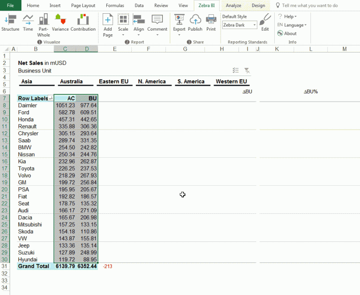Switch to the Analyze tab
The height and width of the screenshot is (295, 360).
pyautogui.click(x=233, y=5)
